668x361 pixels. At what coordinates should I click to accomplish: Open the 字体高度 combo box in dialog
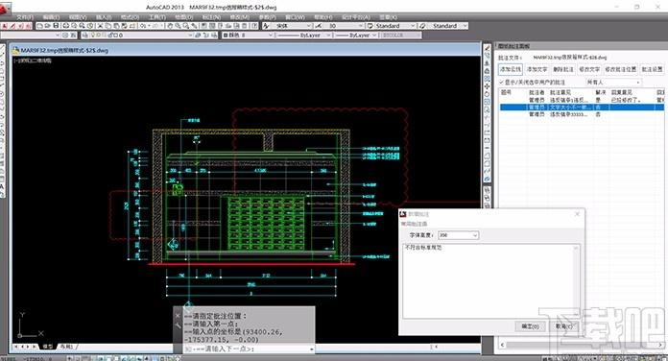pyautogui.click(x=458, y=235)
